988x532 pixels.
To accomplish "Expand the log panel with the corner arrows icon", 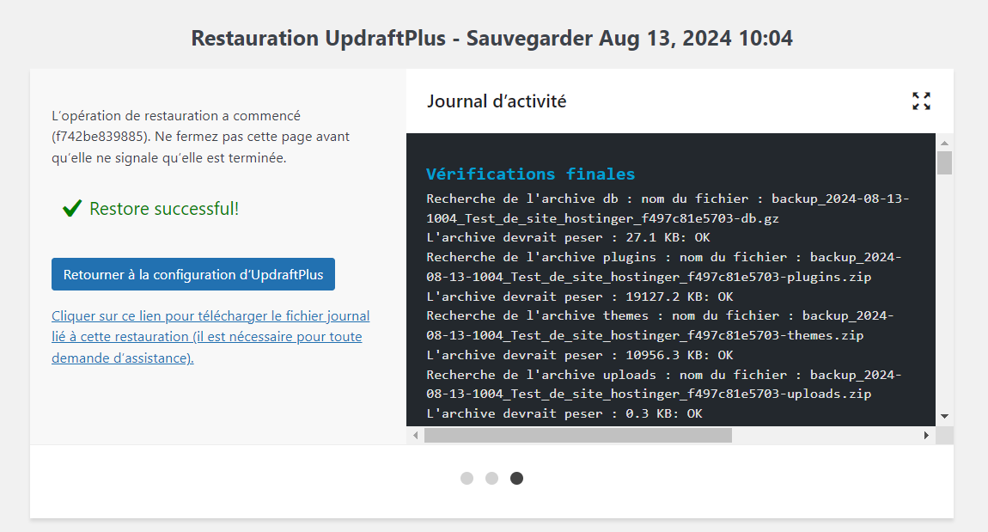I will [x=921, y=101].
